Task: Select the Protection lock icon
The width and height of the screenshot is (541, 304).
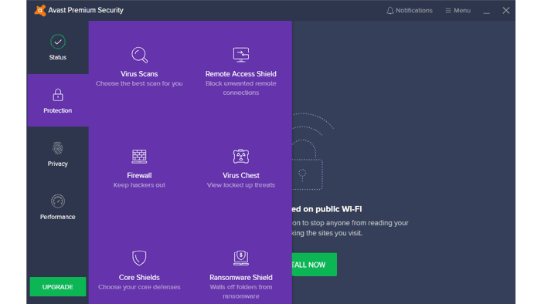Action: click(x=58, y=95)
